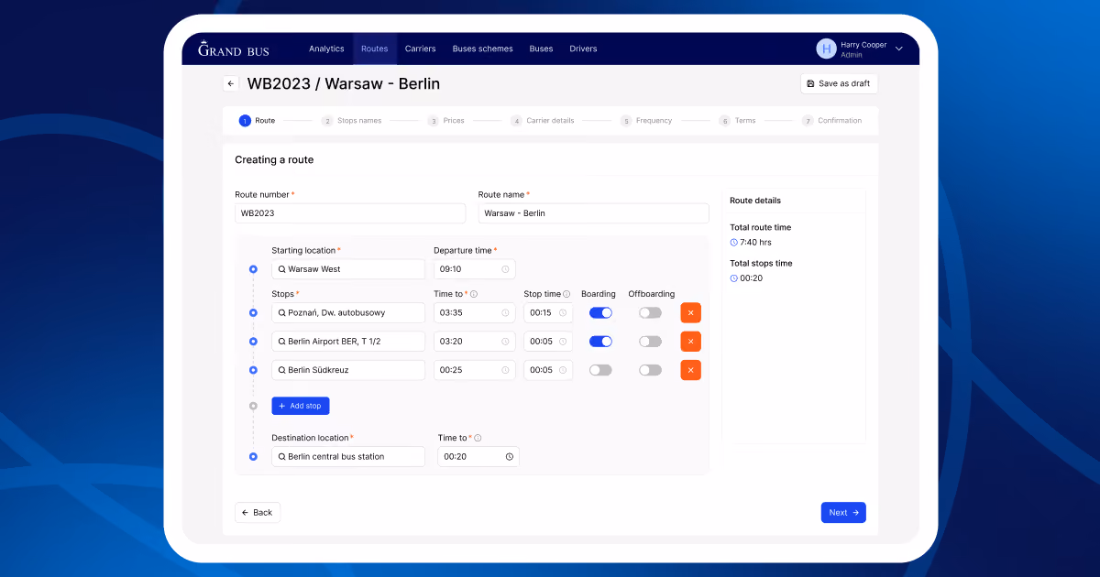Image resolution: width=1100 pixels, height=577 pixels.
Task: Click the route marker dot beside Berlin central bus station
Action: [253, 456]
